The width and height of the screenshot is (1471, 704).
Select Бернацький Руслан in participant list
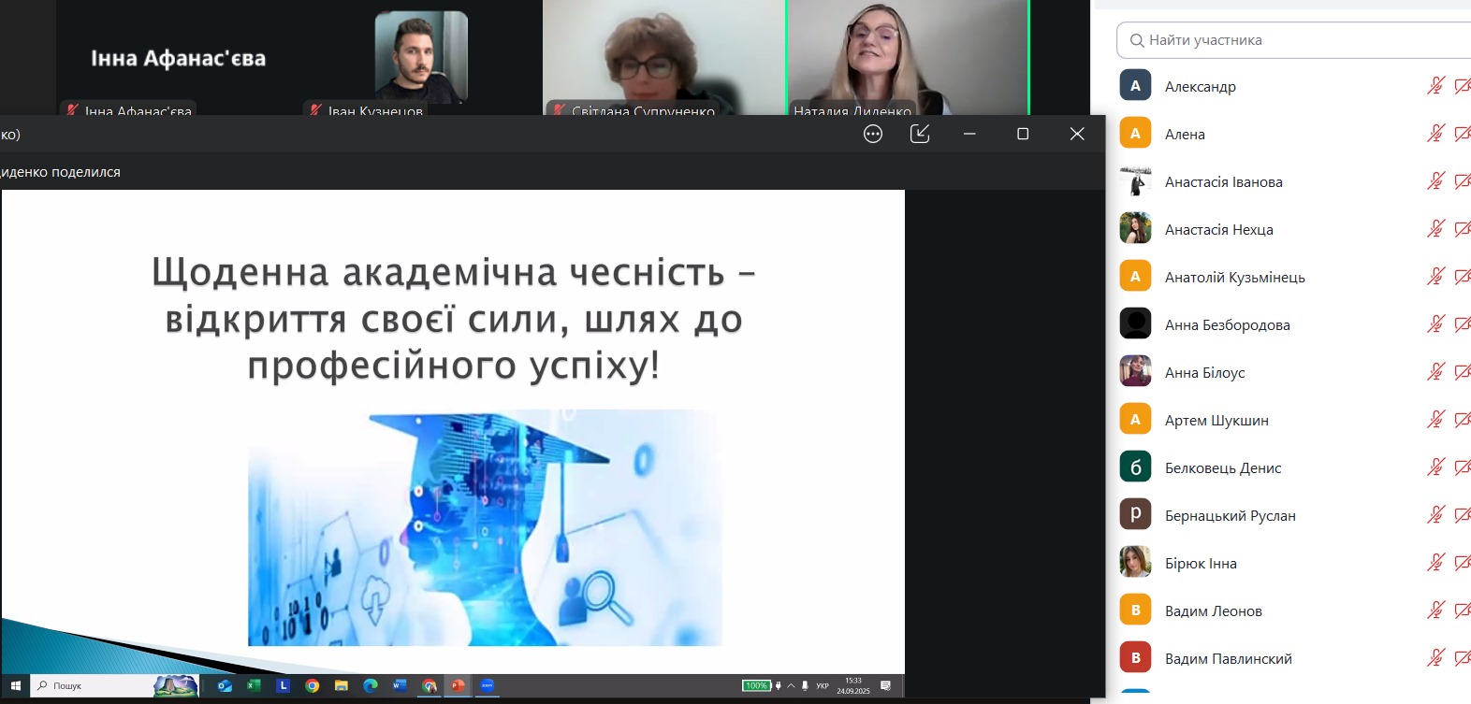[1230, 515]
